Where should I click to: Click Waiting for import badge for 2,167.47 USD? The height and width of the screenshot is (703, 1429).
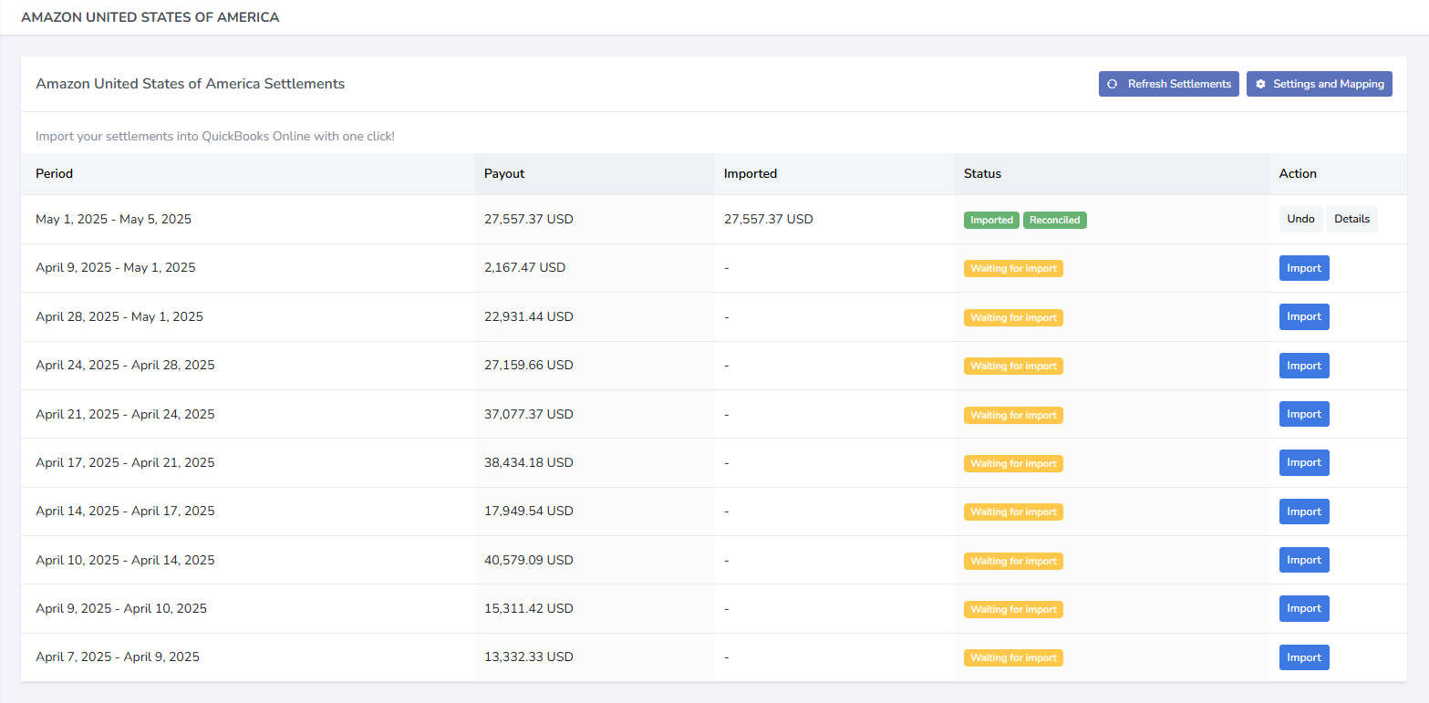pos(1013,268)
